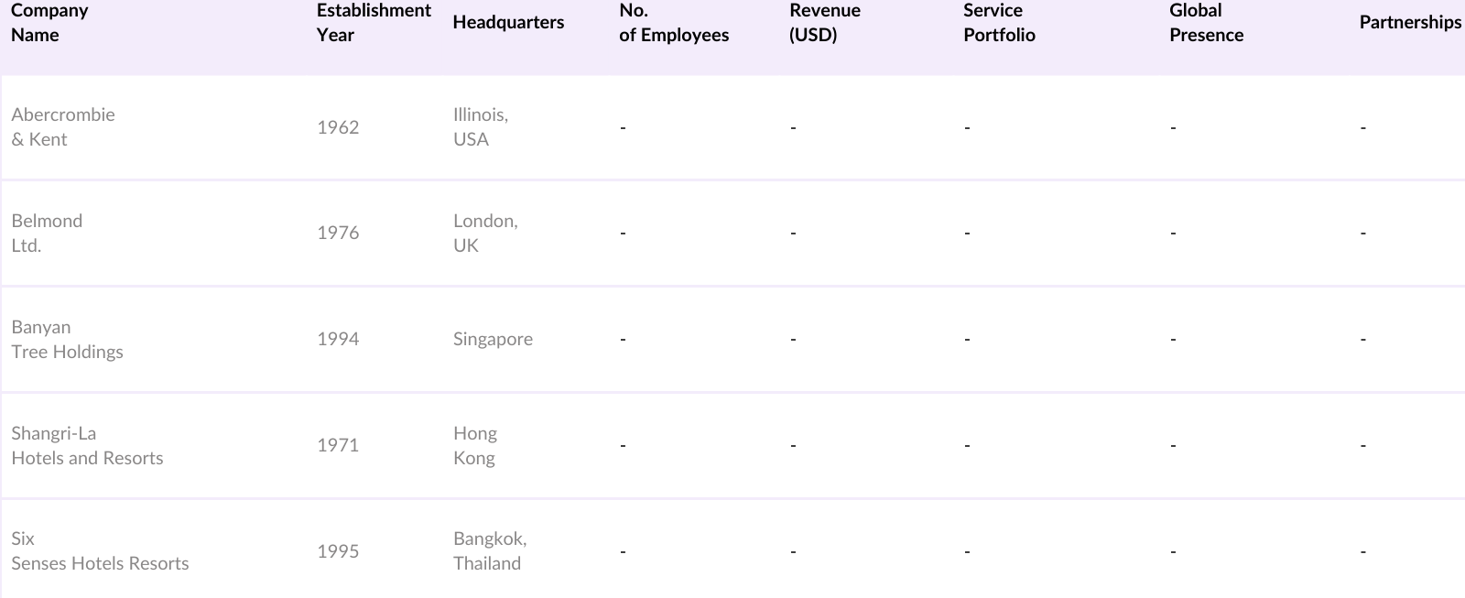This screenshot has height=598, width=1465.
Task: Click the Establishment Year column header
Action: pos(374,23)
